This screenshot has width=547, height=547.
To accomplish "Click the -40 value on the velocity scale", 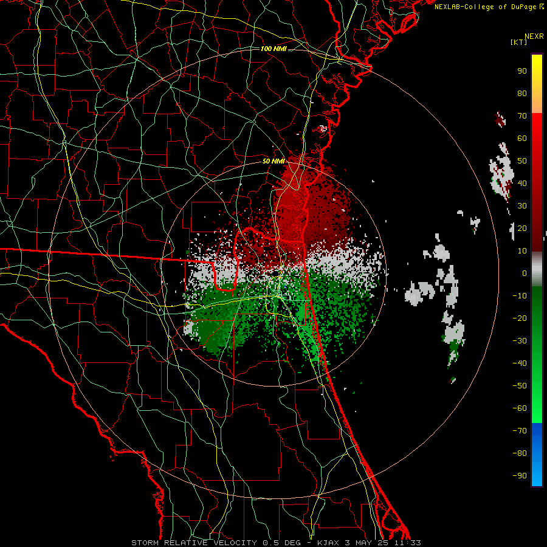I will pyautogui.click(x=520, y=363).
